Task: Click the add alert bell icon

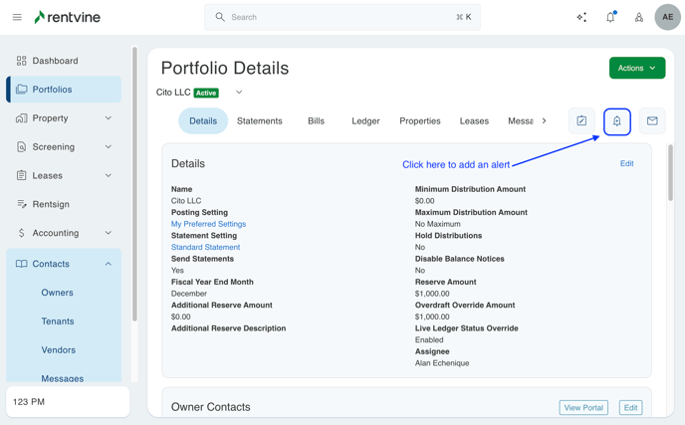Action: coord(617,121)
